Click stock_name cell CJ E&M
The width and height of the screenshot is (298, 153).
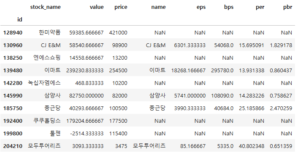pyautogui.click(x=51, y=45)
